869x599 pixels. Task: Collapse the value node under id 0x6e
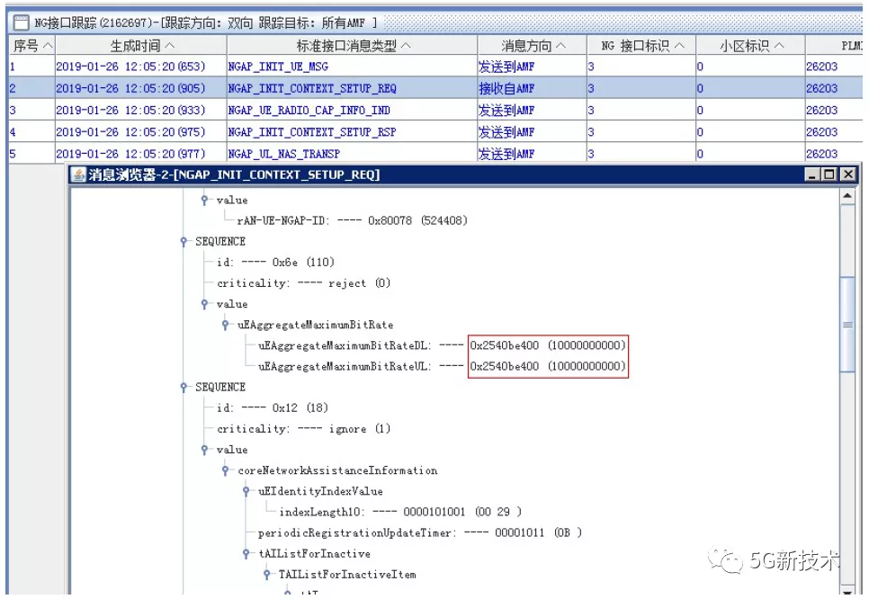pyautogui.click(x=204, y=304)
